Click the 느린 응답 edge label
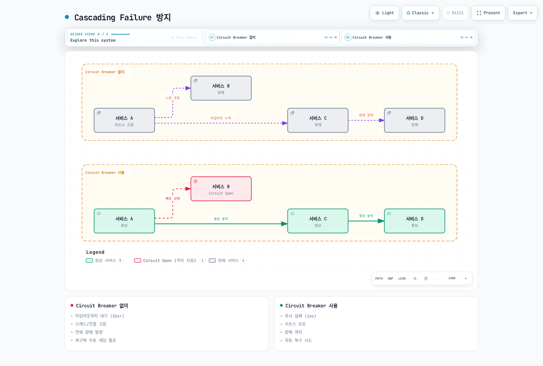Screen dimensions: 543x366 pyautogui.click(x=172, y=98)
